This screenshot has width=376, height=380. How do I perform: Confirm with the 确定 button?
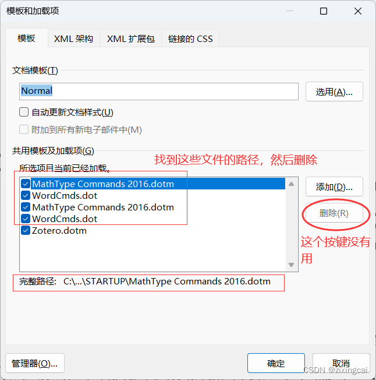(x=276, y=363)
